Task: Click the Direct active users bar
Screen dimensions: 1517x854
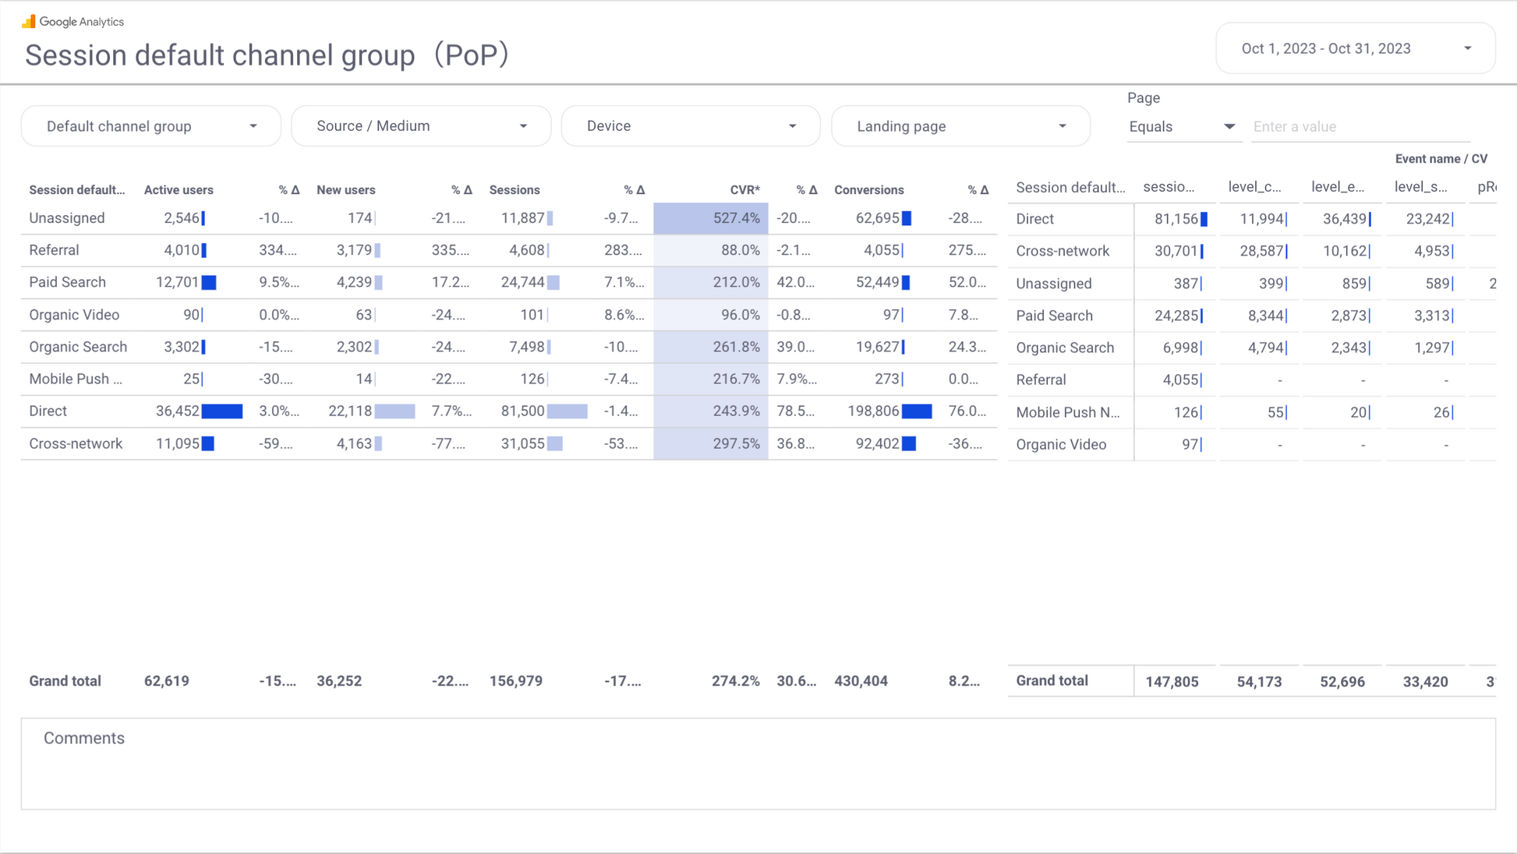Action: [222, 411]
